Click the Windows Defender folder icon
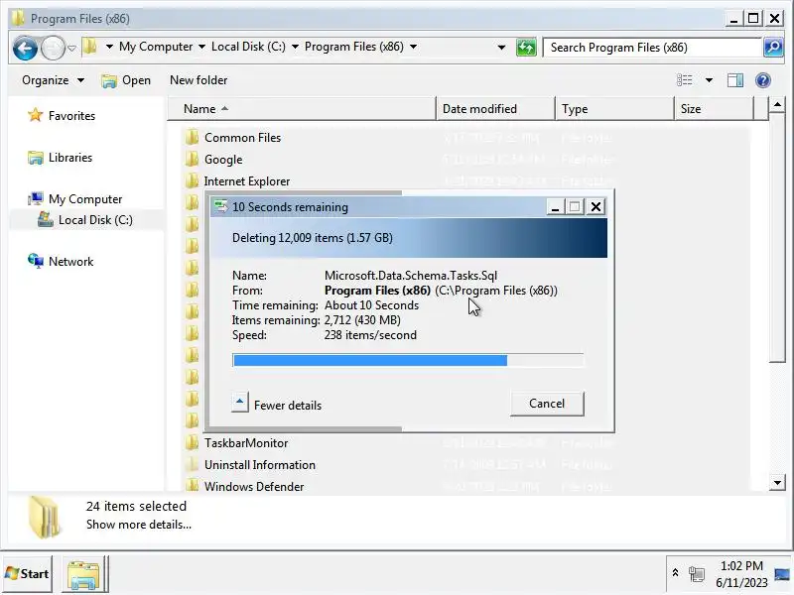Screen dimensions: 794x595 (192, 486)
